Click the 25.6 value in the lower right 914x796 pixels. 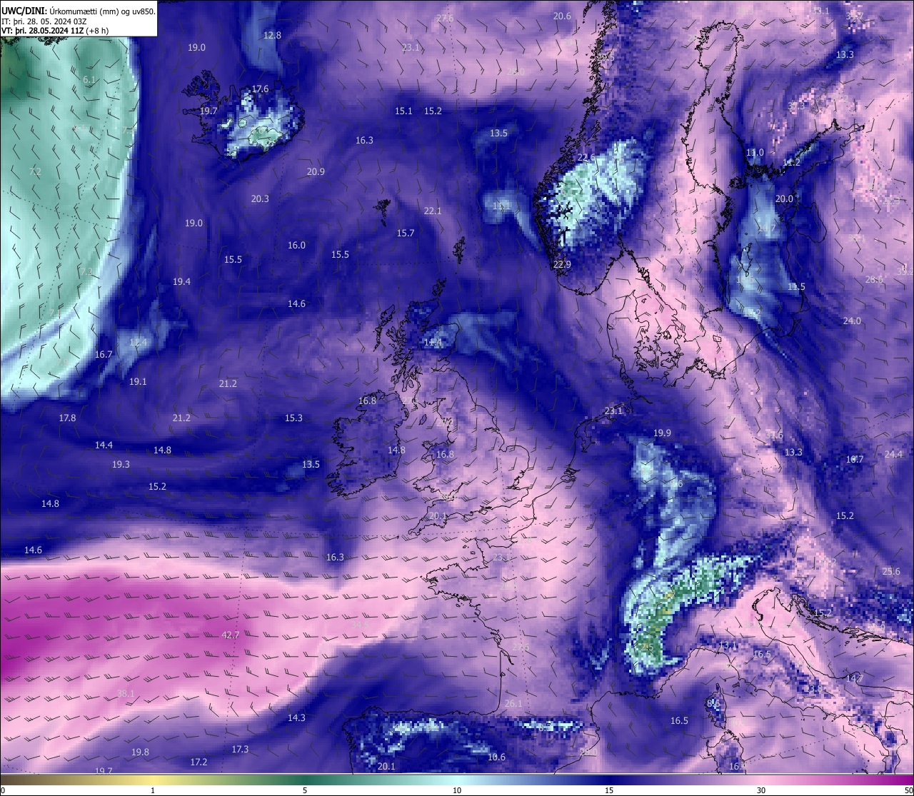[x=891, y=571]
